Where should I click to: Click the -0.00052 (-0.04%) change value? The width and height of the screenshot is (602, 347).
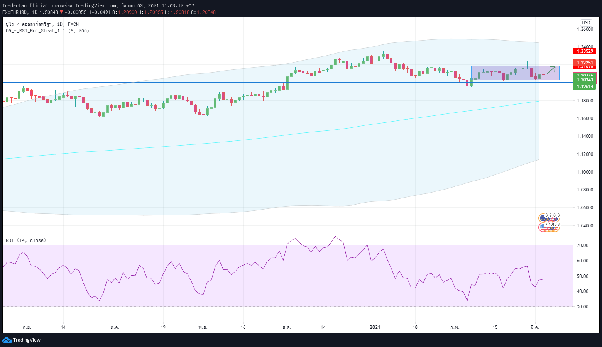pos(87,12)
